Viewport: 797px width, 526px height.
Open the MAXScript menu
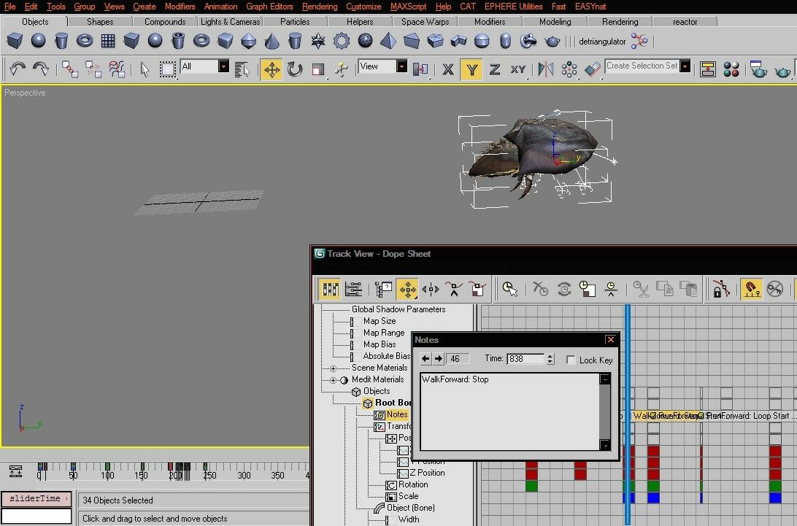point(408,7)
